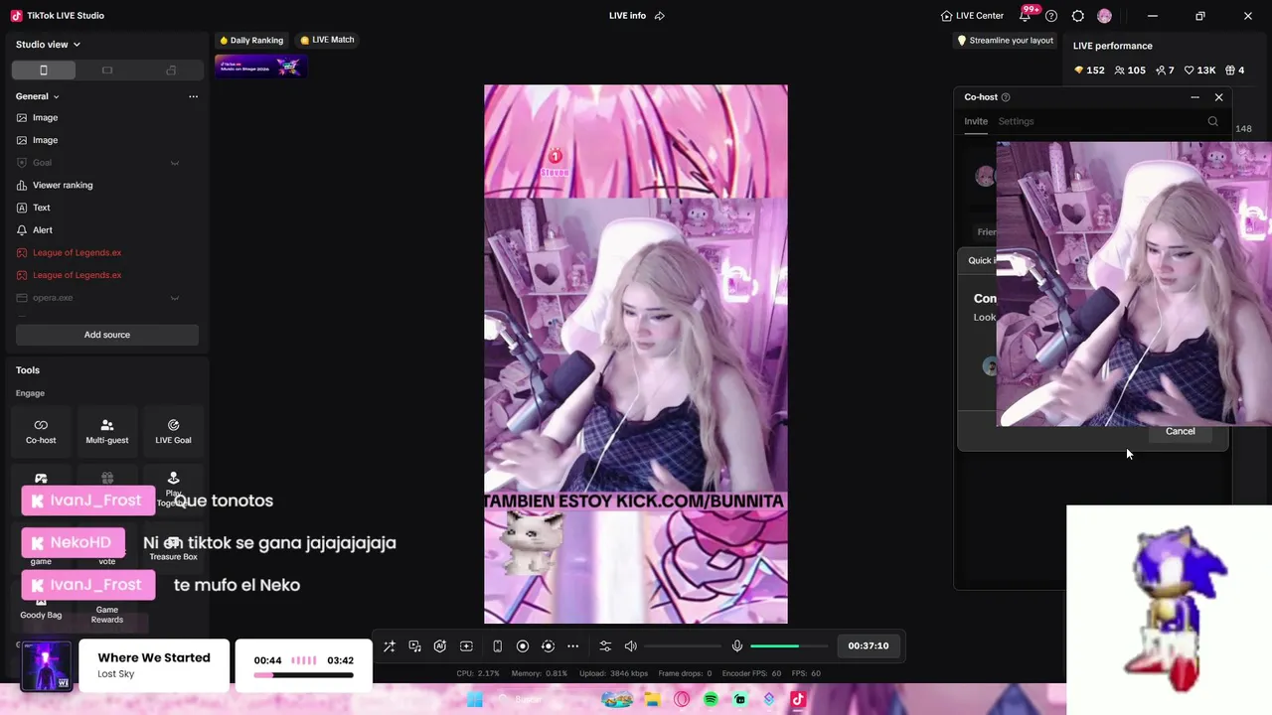The image size is (1272, 715).
Task: Switch to portrait studio layout
Action: (43, 71)
